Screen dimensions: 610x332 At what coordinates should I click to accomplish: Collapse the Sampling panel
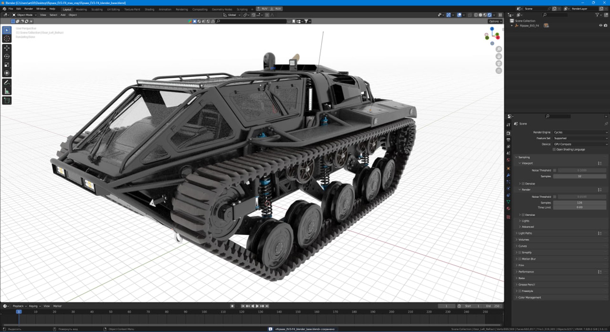tap(524, 157)
